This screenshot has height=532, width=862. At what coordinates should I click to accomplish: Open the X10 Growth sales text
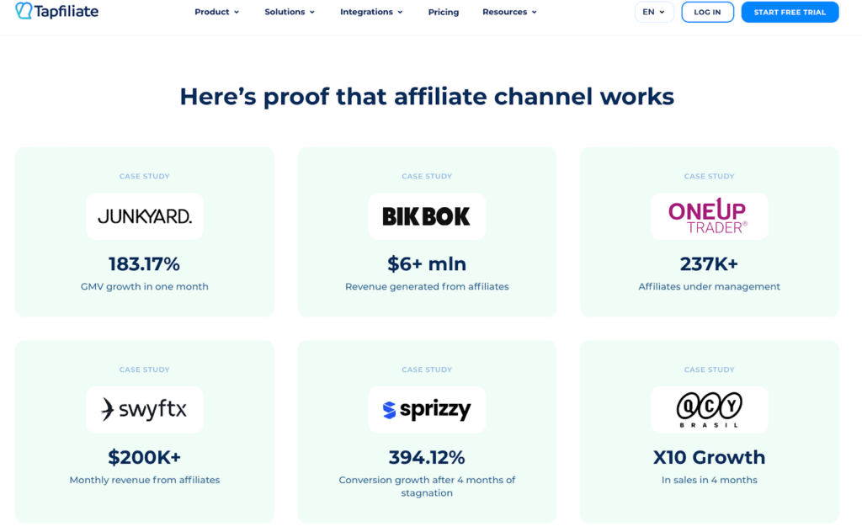pos(709,458)
